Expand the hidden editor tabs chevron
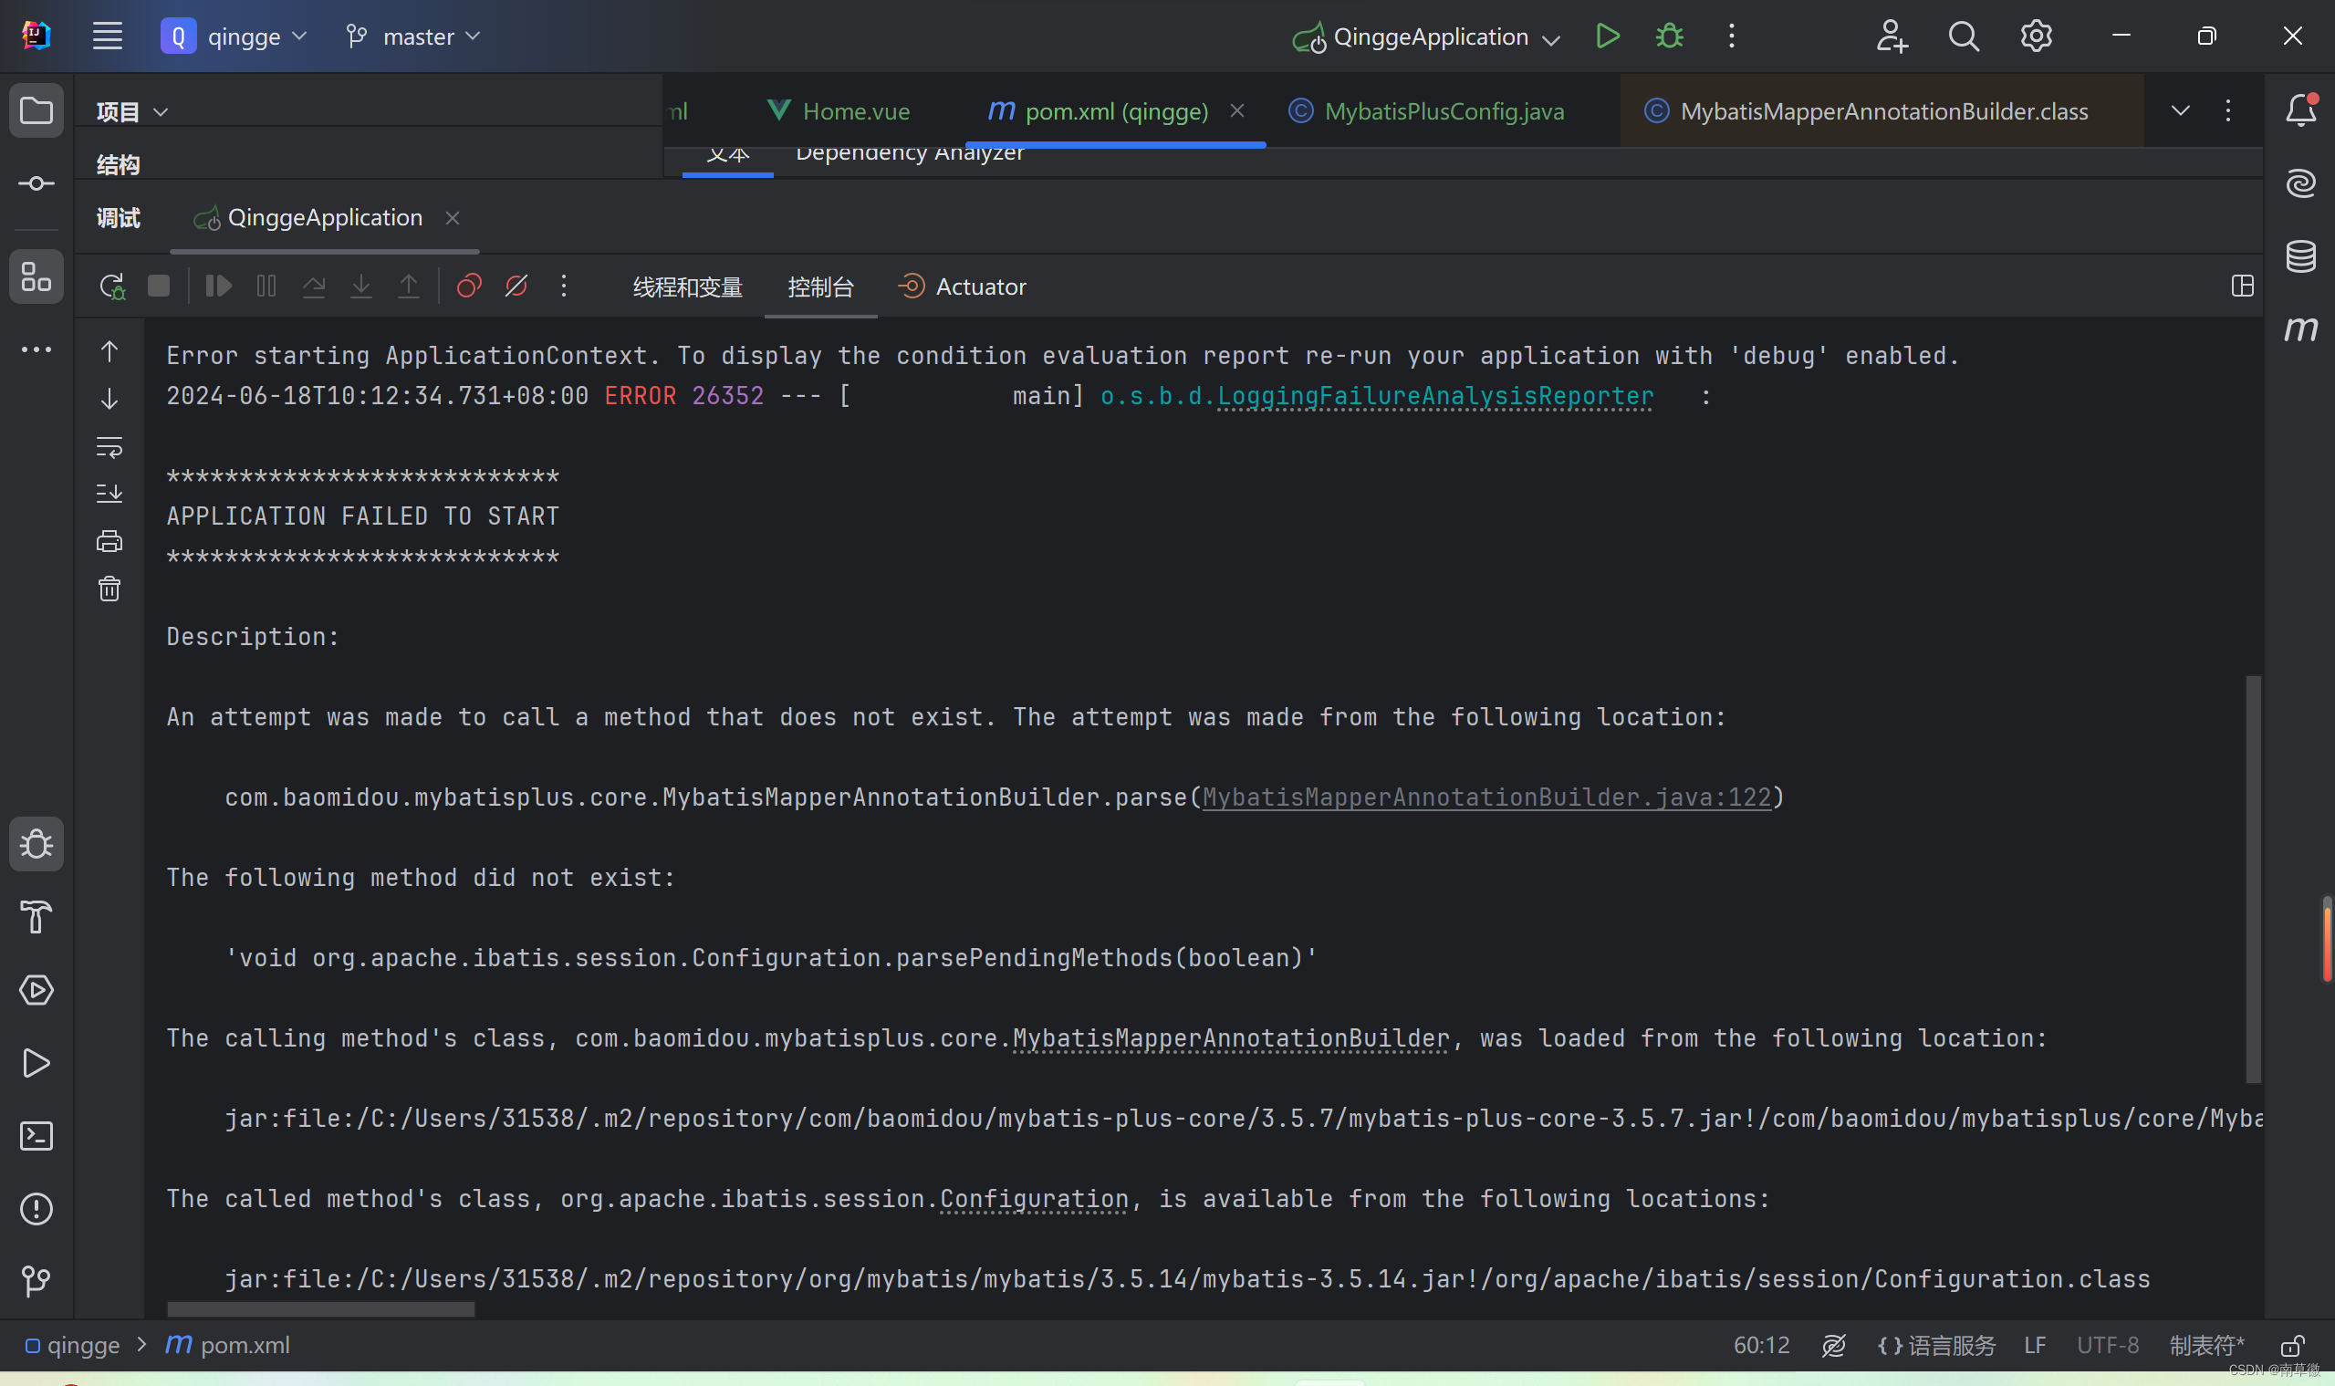Screen dimensions: 2335x1386 pyautogui.click(x=2180, y=110)
